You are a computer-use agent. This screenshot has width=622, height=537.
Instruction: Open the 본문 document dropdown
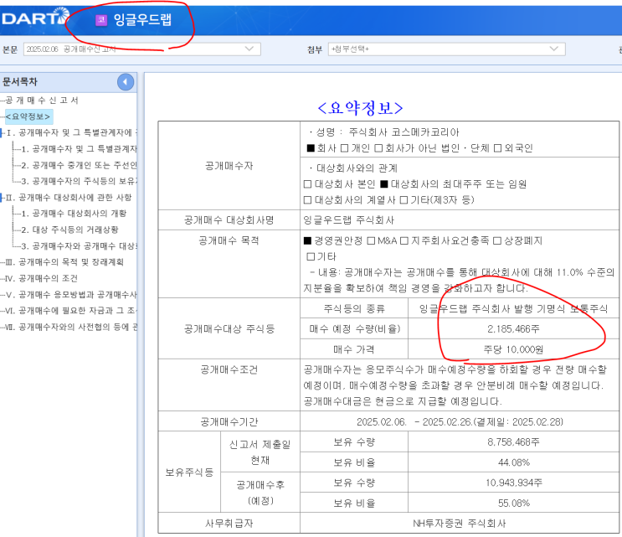142,49
